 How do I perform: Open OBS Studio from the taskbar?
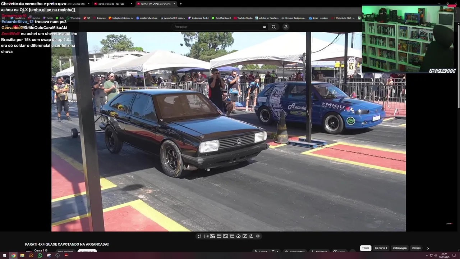pos(57,255)
